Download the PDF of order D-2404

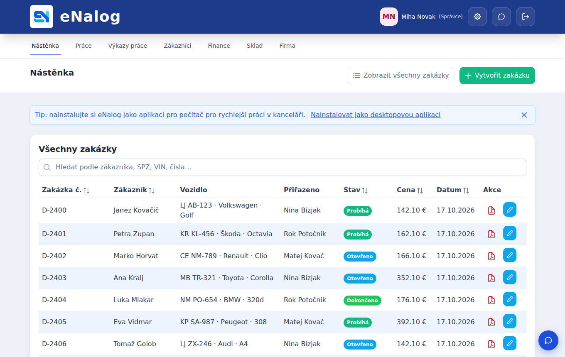point(491,300)
